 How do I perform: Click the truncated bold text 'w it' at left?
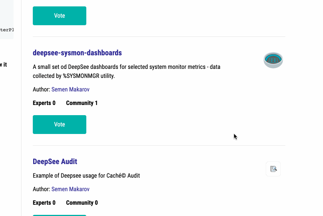3,65
